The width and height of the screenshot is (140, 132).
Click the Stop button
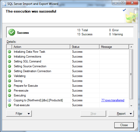(x=93, y=114)
